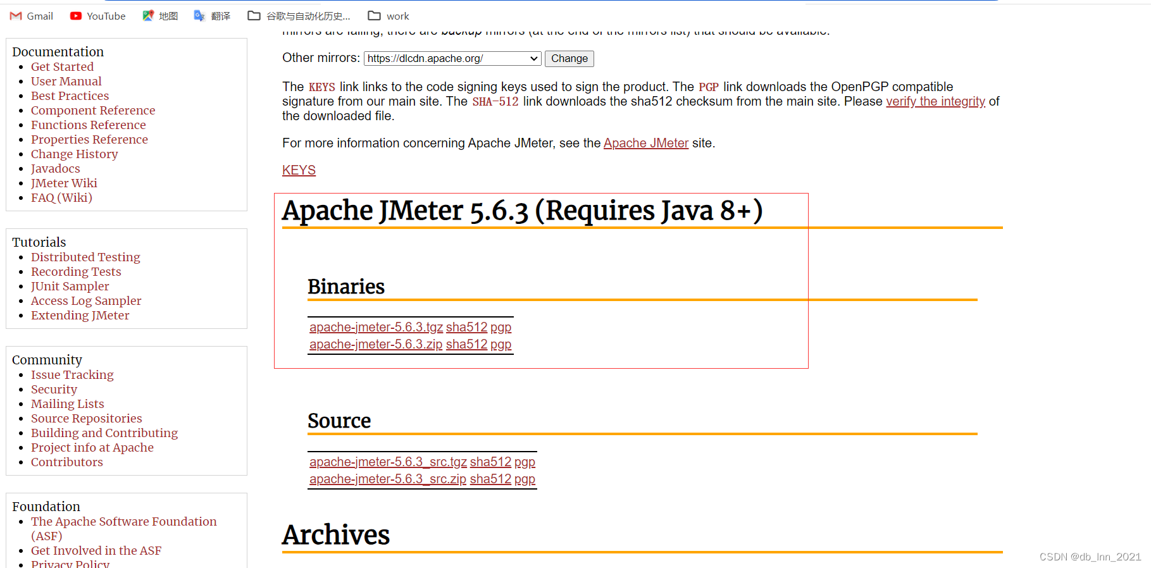
Task: Open Get Involved in the ASF link
Action: pos(96,550)
